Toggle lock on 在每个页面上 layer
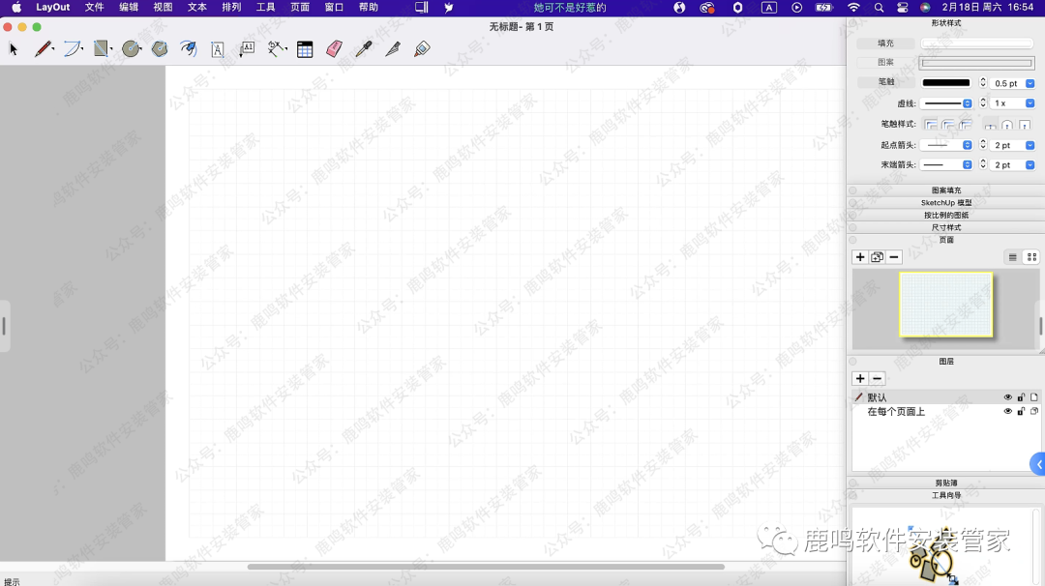1045x586 pixels. coord(1021,412)
